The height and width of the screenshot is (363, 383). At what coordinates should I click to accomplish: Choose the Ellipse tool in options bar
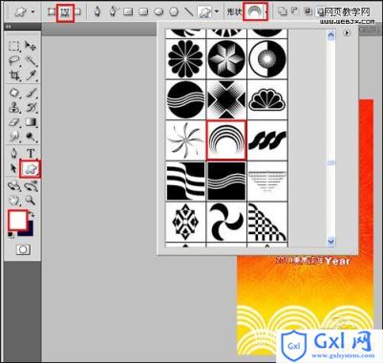click(x=159, y=11)
